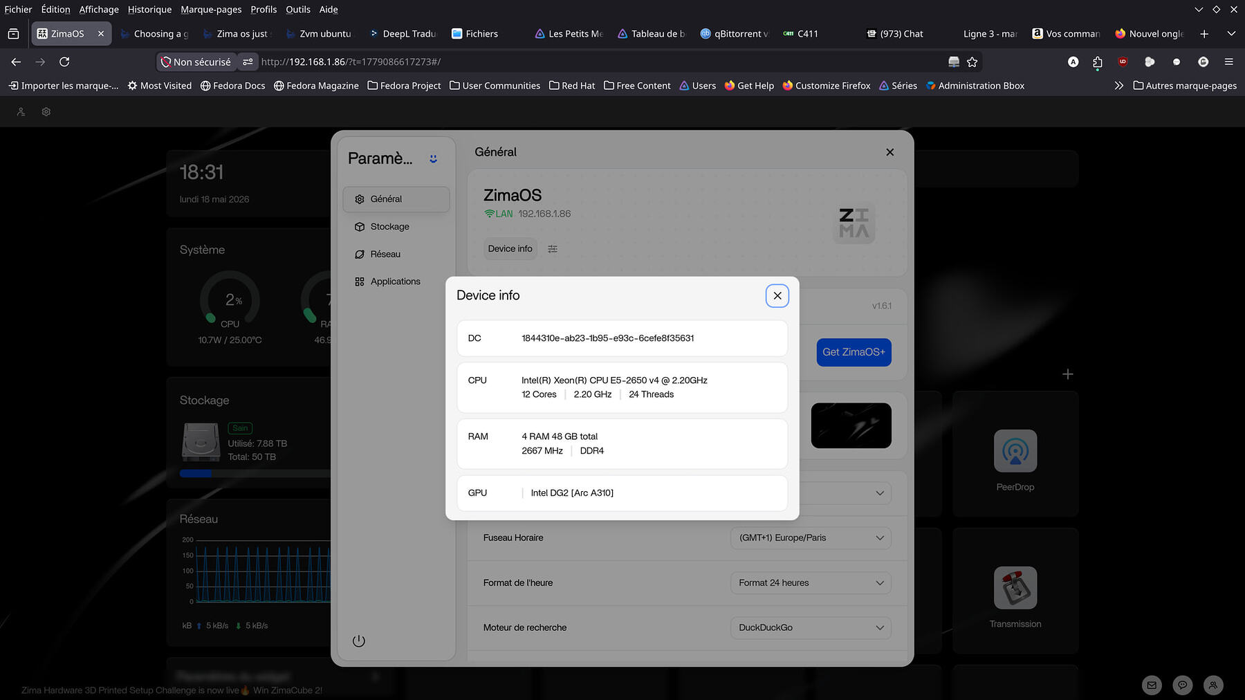This screenshot has width=1245, height=700.
Task: Open the PeerDrop app icon
Action: pyautogui.click(x=1015, y=451)
